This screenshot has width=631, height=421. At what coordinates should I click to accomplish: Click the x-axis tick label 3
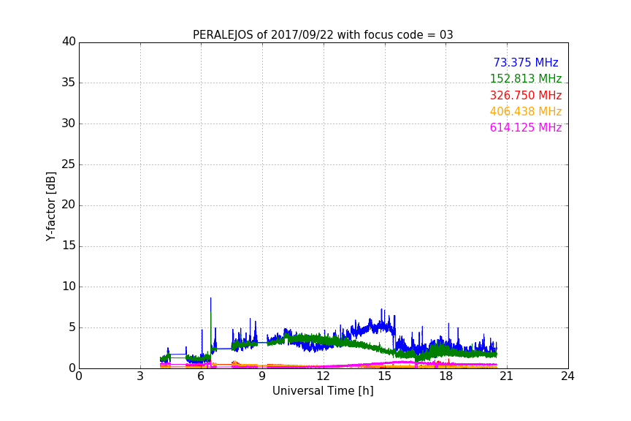pos(140,376)
